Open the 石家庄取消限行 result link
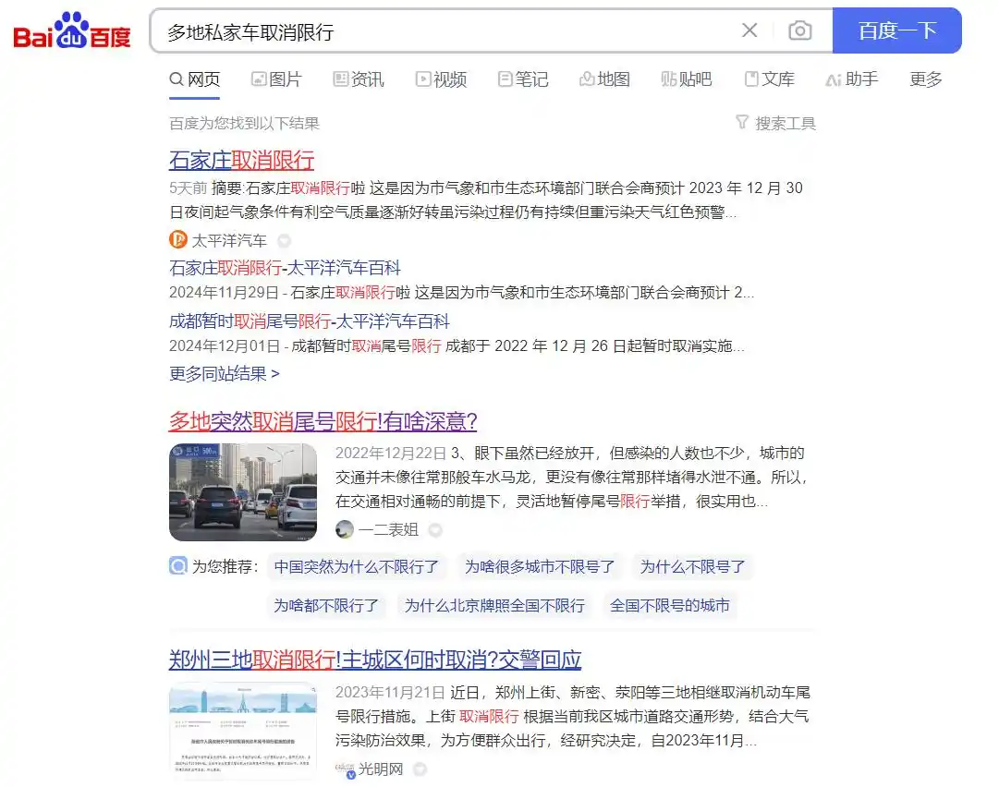The image size is (999, 787). [241, 161]
